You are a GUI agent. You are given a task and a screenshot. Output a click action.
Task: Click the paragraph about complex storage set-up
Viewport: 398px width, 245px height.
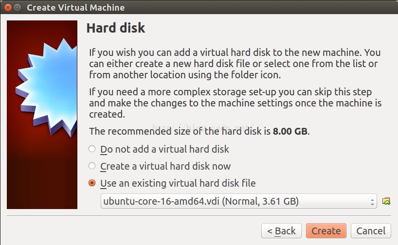(x=235, y=103)
